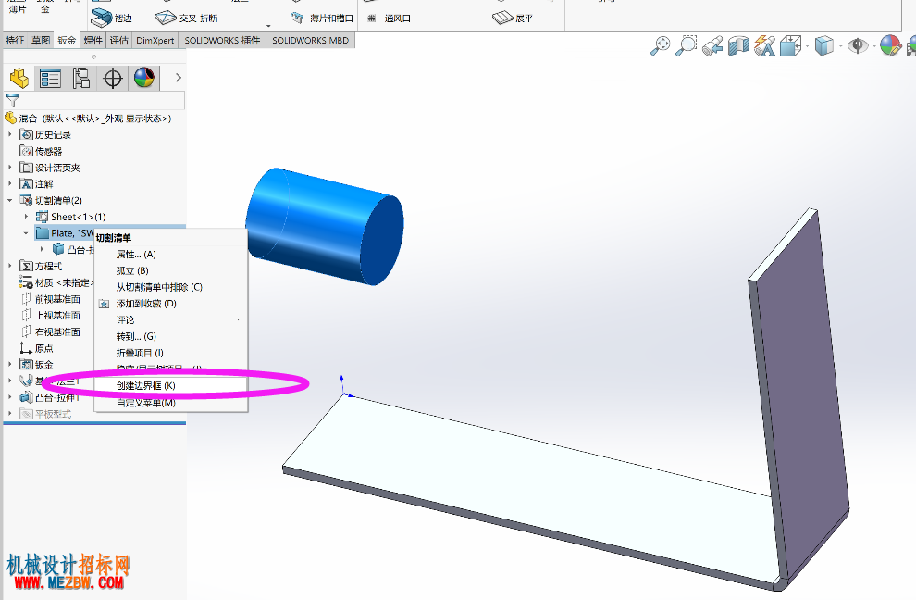The image size is (916, 600).
Task: Open the ConfigurationManager tab icon
Action: tap(81, 78)
